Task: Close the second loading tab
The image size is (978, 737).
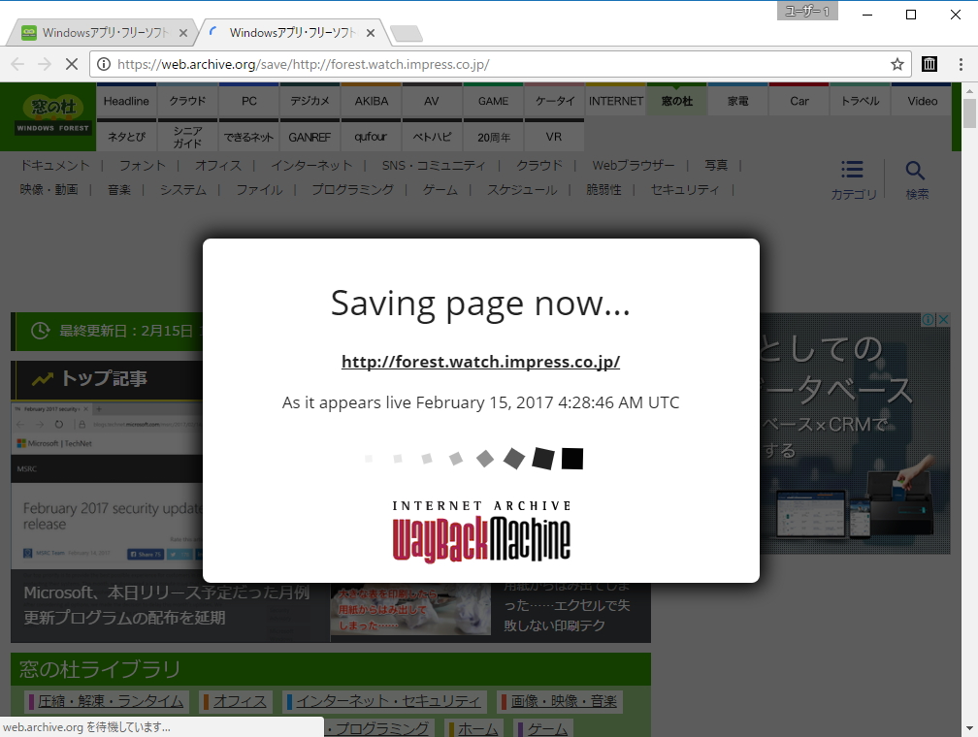Action: [371, 33]
